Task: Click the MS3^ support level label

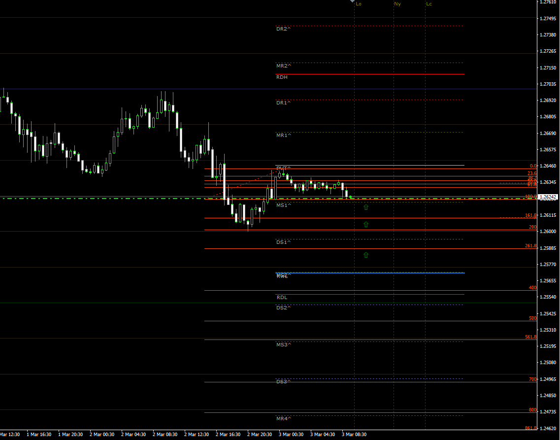Action: click(283, 344)
